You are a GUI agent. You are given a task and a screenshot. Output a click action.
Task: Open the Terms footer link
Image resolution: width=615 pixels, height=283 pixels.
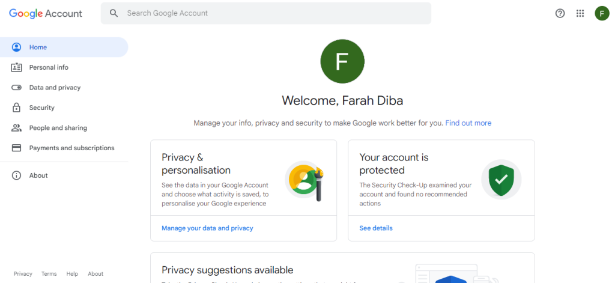(x=49, y=274)
